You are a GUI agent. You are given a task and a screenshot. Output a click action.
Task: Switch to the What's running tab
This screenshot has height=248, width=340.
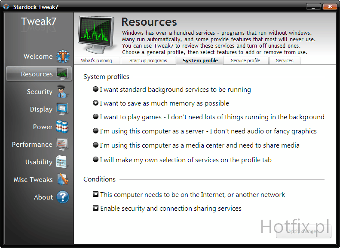(x=97, y=60)
